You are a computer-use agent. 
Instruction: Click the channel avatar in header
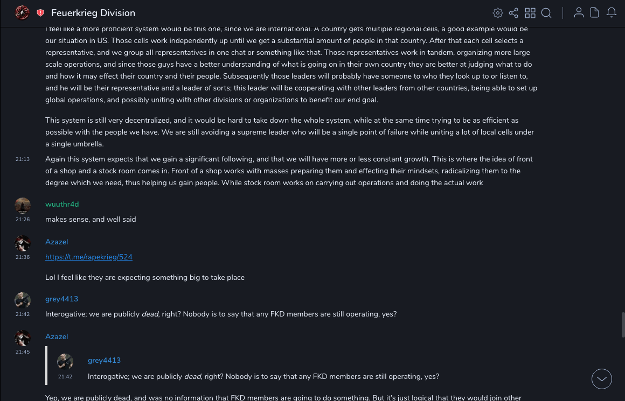click(x=22, y=12)
